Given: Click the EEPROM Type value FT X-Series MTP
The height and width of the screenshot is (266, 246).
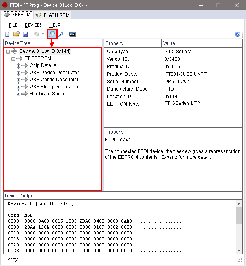Looking at the screenshot, I should tap(182, 103).
